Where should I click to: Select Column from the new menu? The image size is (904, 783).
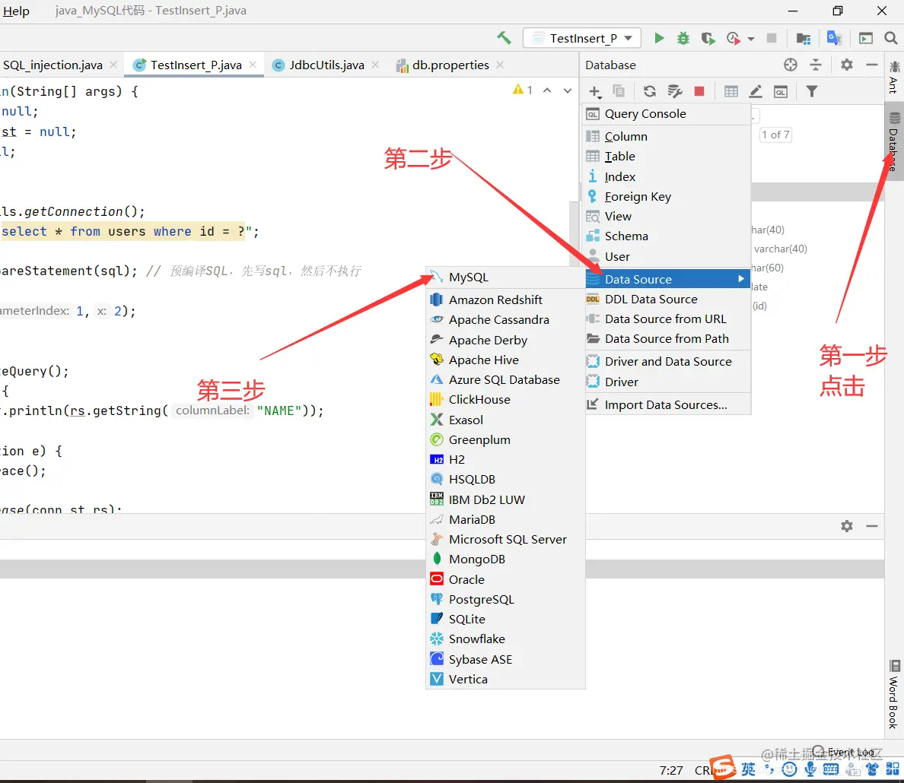coord(667,137)
